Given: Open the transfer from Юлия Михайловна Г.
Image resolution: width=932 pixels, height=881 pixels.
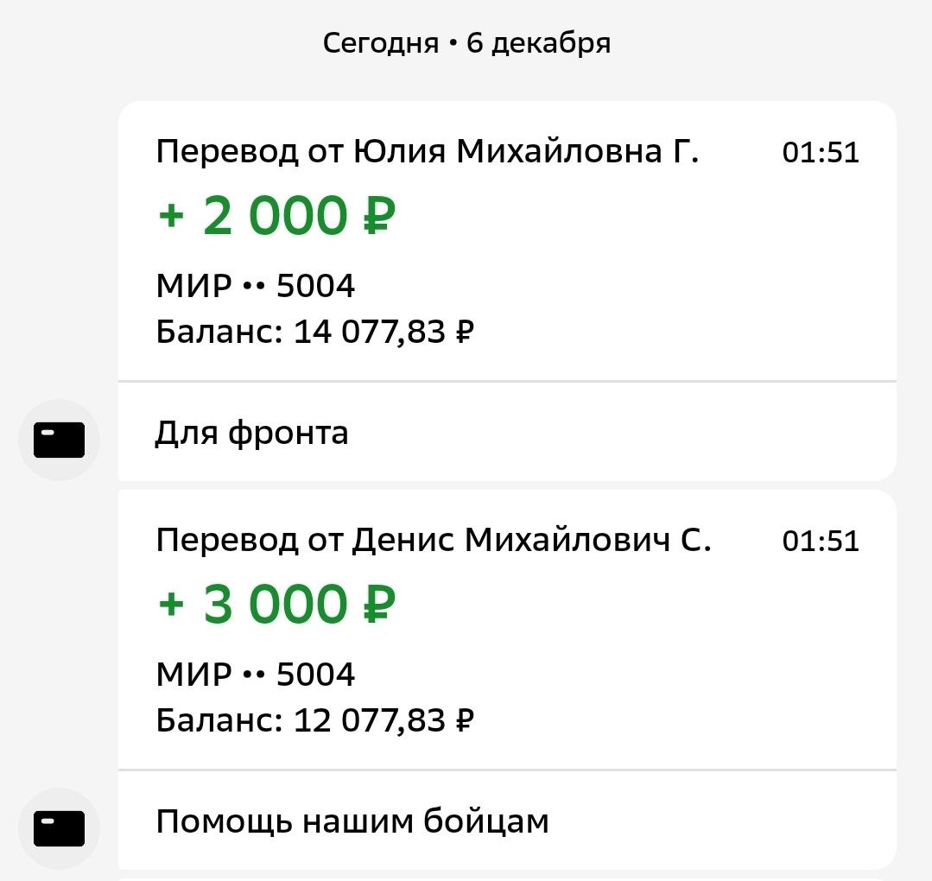Looking at the screenshot, I should pos(427,153).
